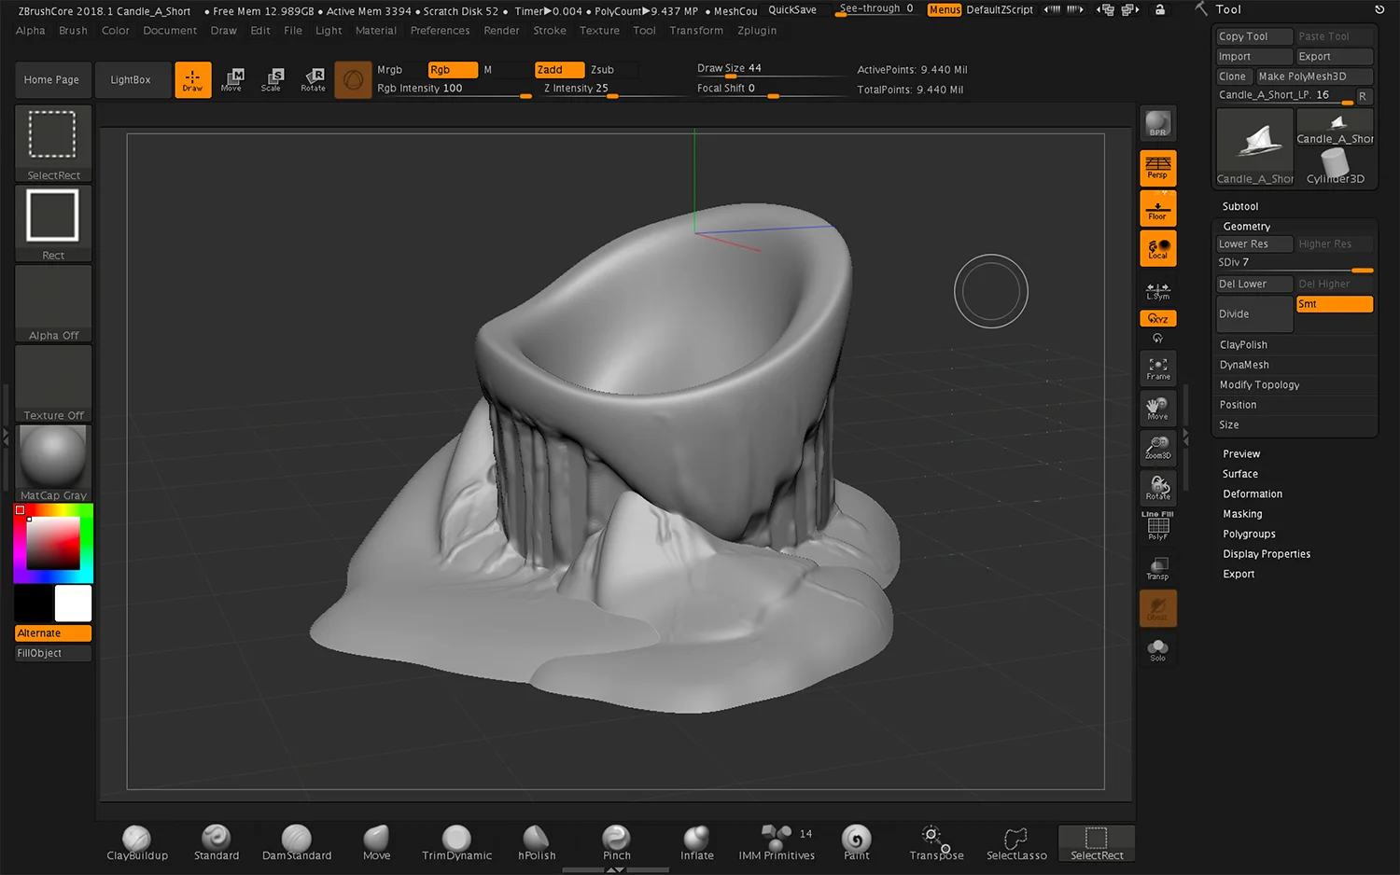Adjust the Z Intensity slider

(x=611, y=89)
